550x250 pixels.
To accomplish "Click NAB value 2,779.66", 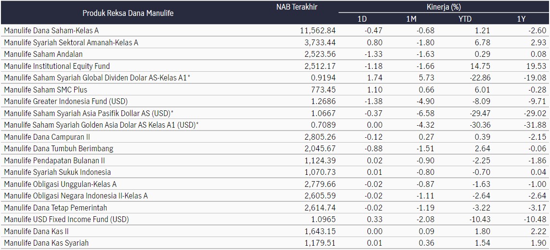I will [321, 184].
